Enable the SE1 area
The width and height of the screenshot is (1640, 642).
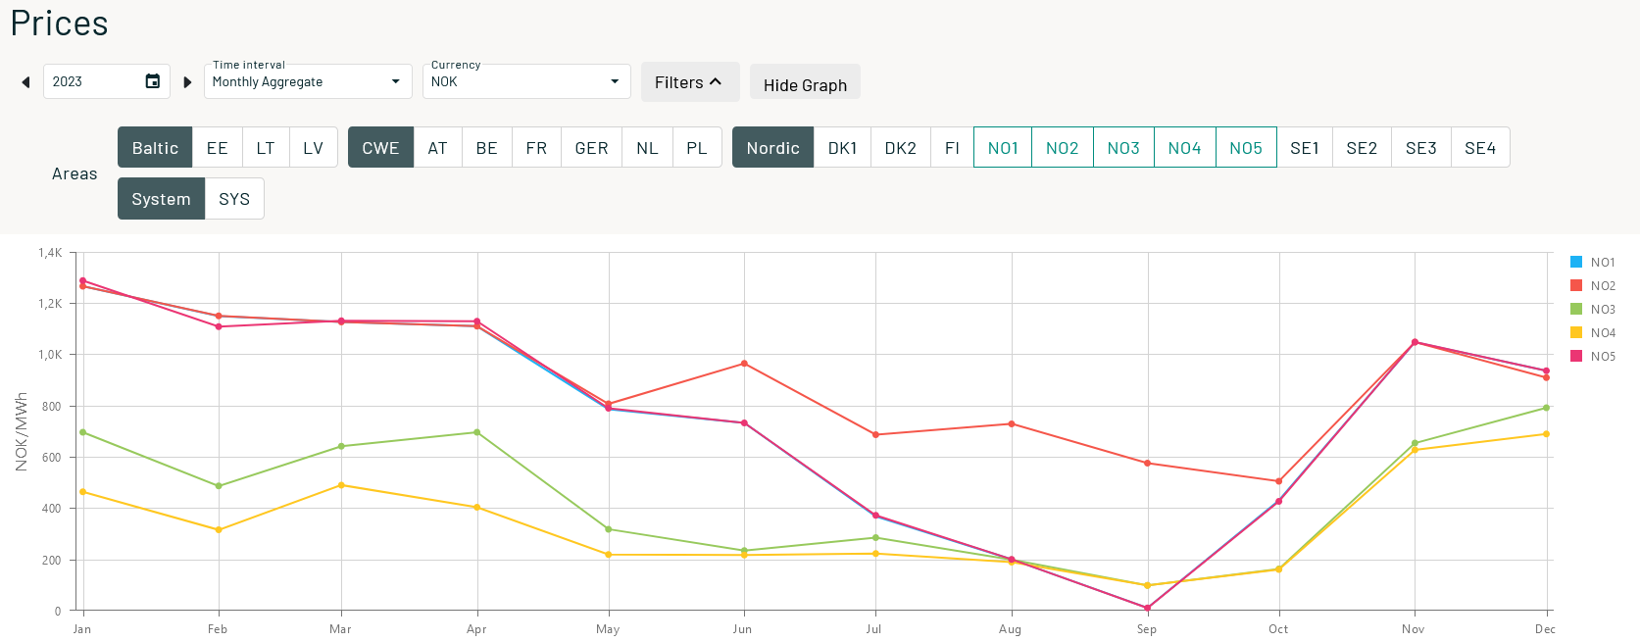click(1305, 148)
